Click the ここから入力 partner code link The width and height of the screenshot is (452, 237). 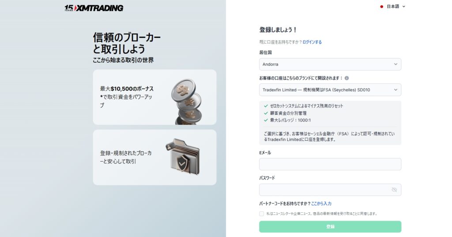(321, 203)
